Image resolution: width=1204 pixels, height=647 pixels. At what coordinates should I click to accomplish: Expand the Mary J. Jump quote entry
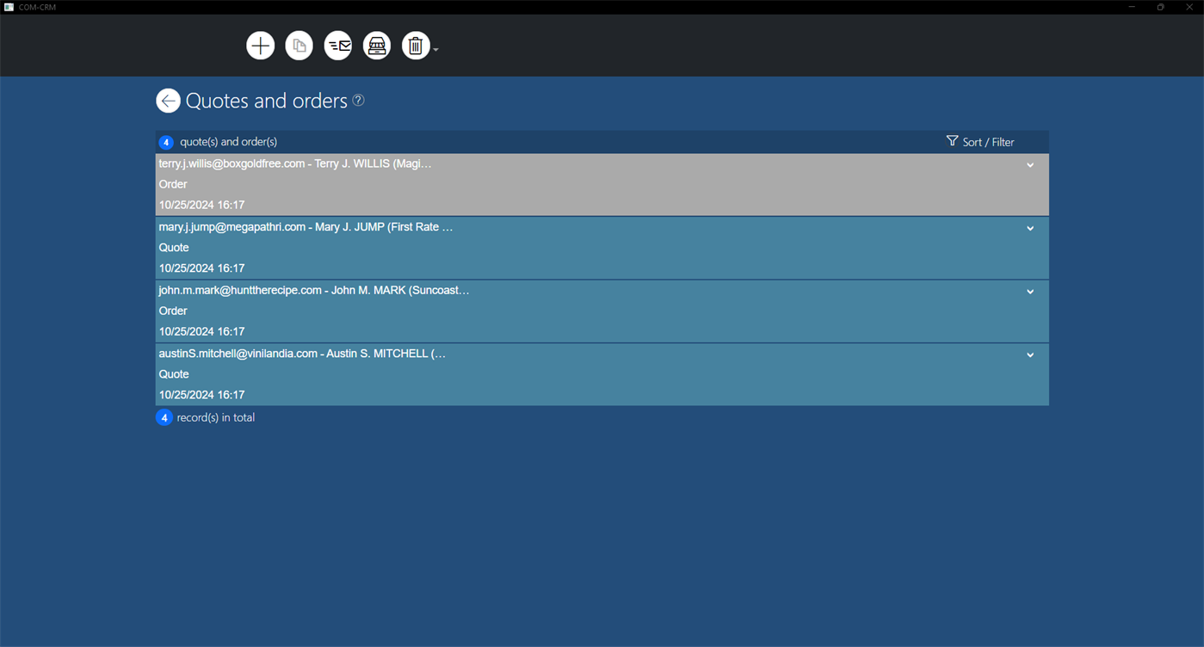1029,228
